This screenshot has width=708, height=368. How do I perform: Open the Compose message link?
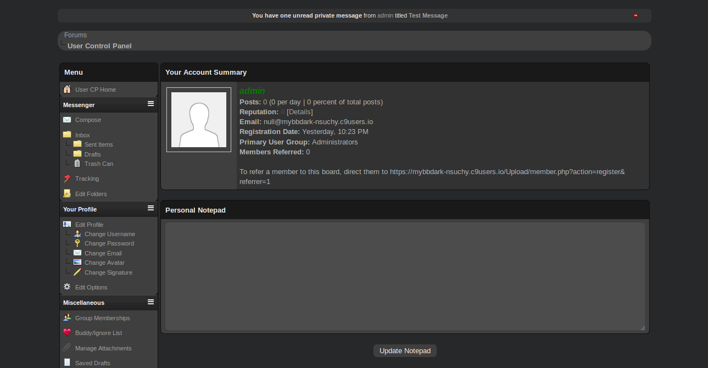point(88,120)
